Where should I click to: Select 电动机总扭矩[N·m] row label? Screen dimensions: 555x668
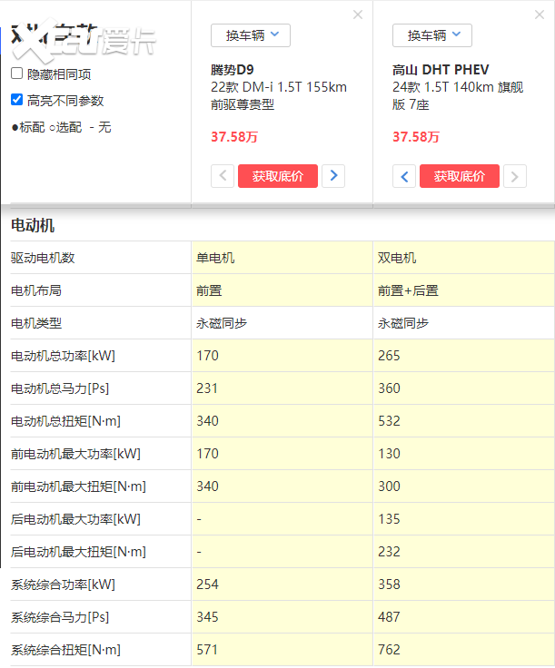pos(65,421)
